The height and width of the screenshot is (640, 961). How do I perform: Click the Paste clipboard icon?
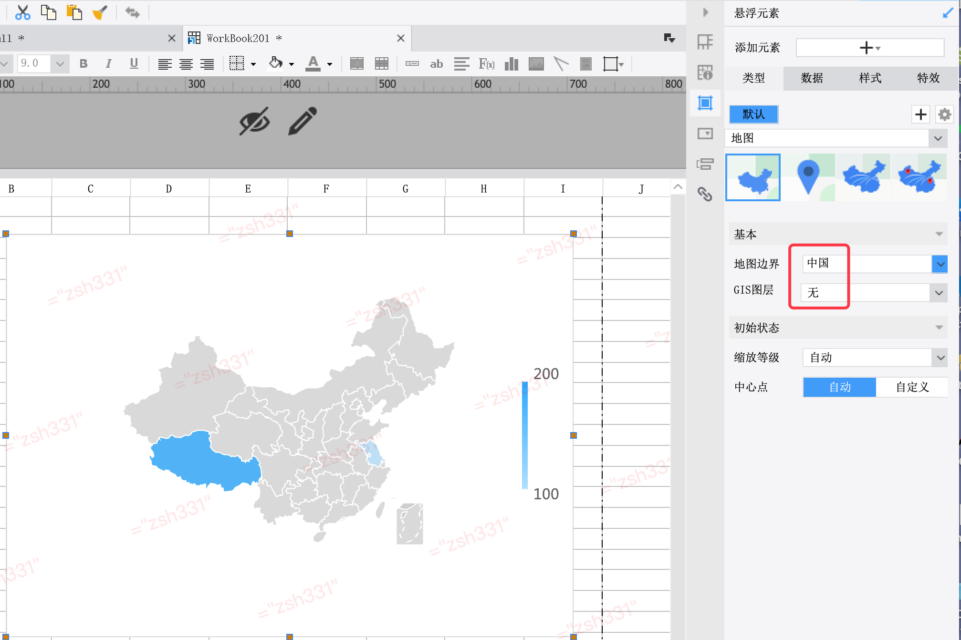click(x=74, y=12)
